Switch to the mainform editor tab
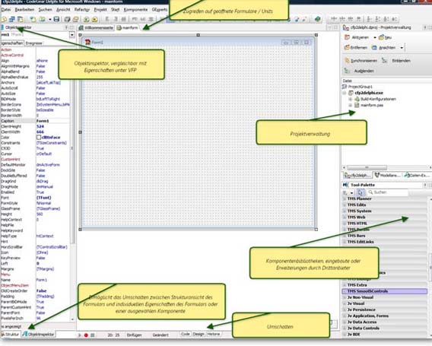Viewport: 432px width, 346px height. click(x=127, y=28)
